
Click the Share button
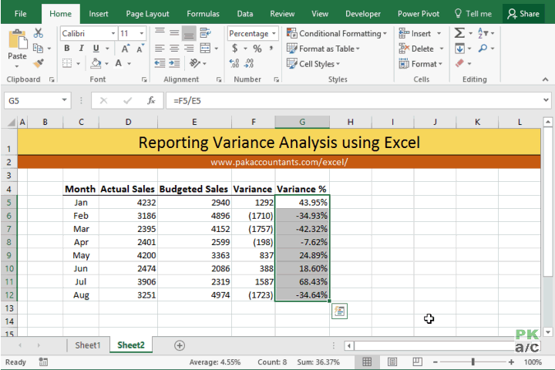[523, 14]
